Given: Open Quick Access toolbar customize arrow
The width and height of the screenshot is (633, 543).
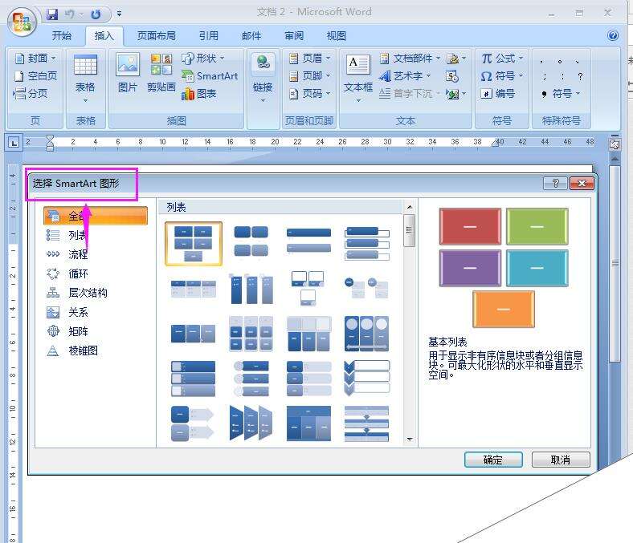Looking at the screenshot, I should 119,14.
